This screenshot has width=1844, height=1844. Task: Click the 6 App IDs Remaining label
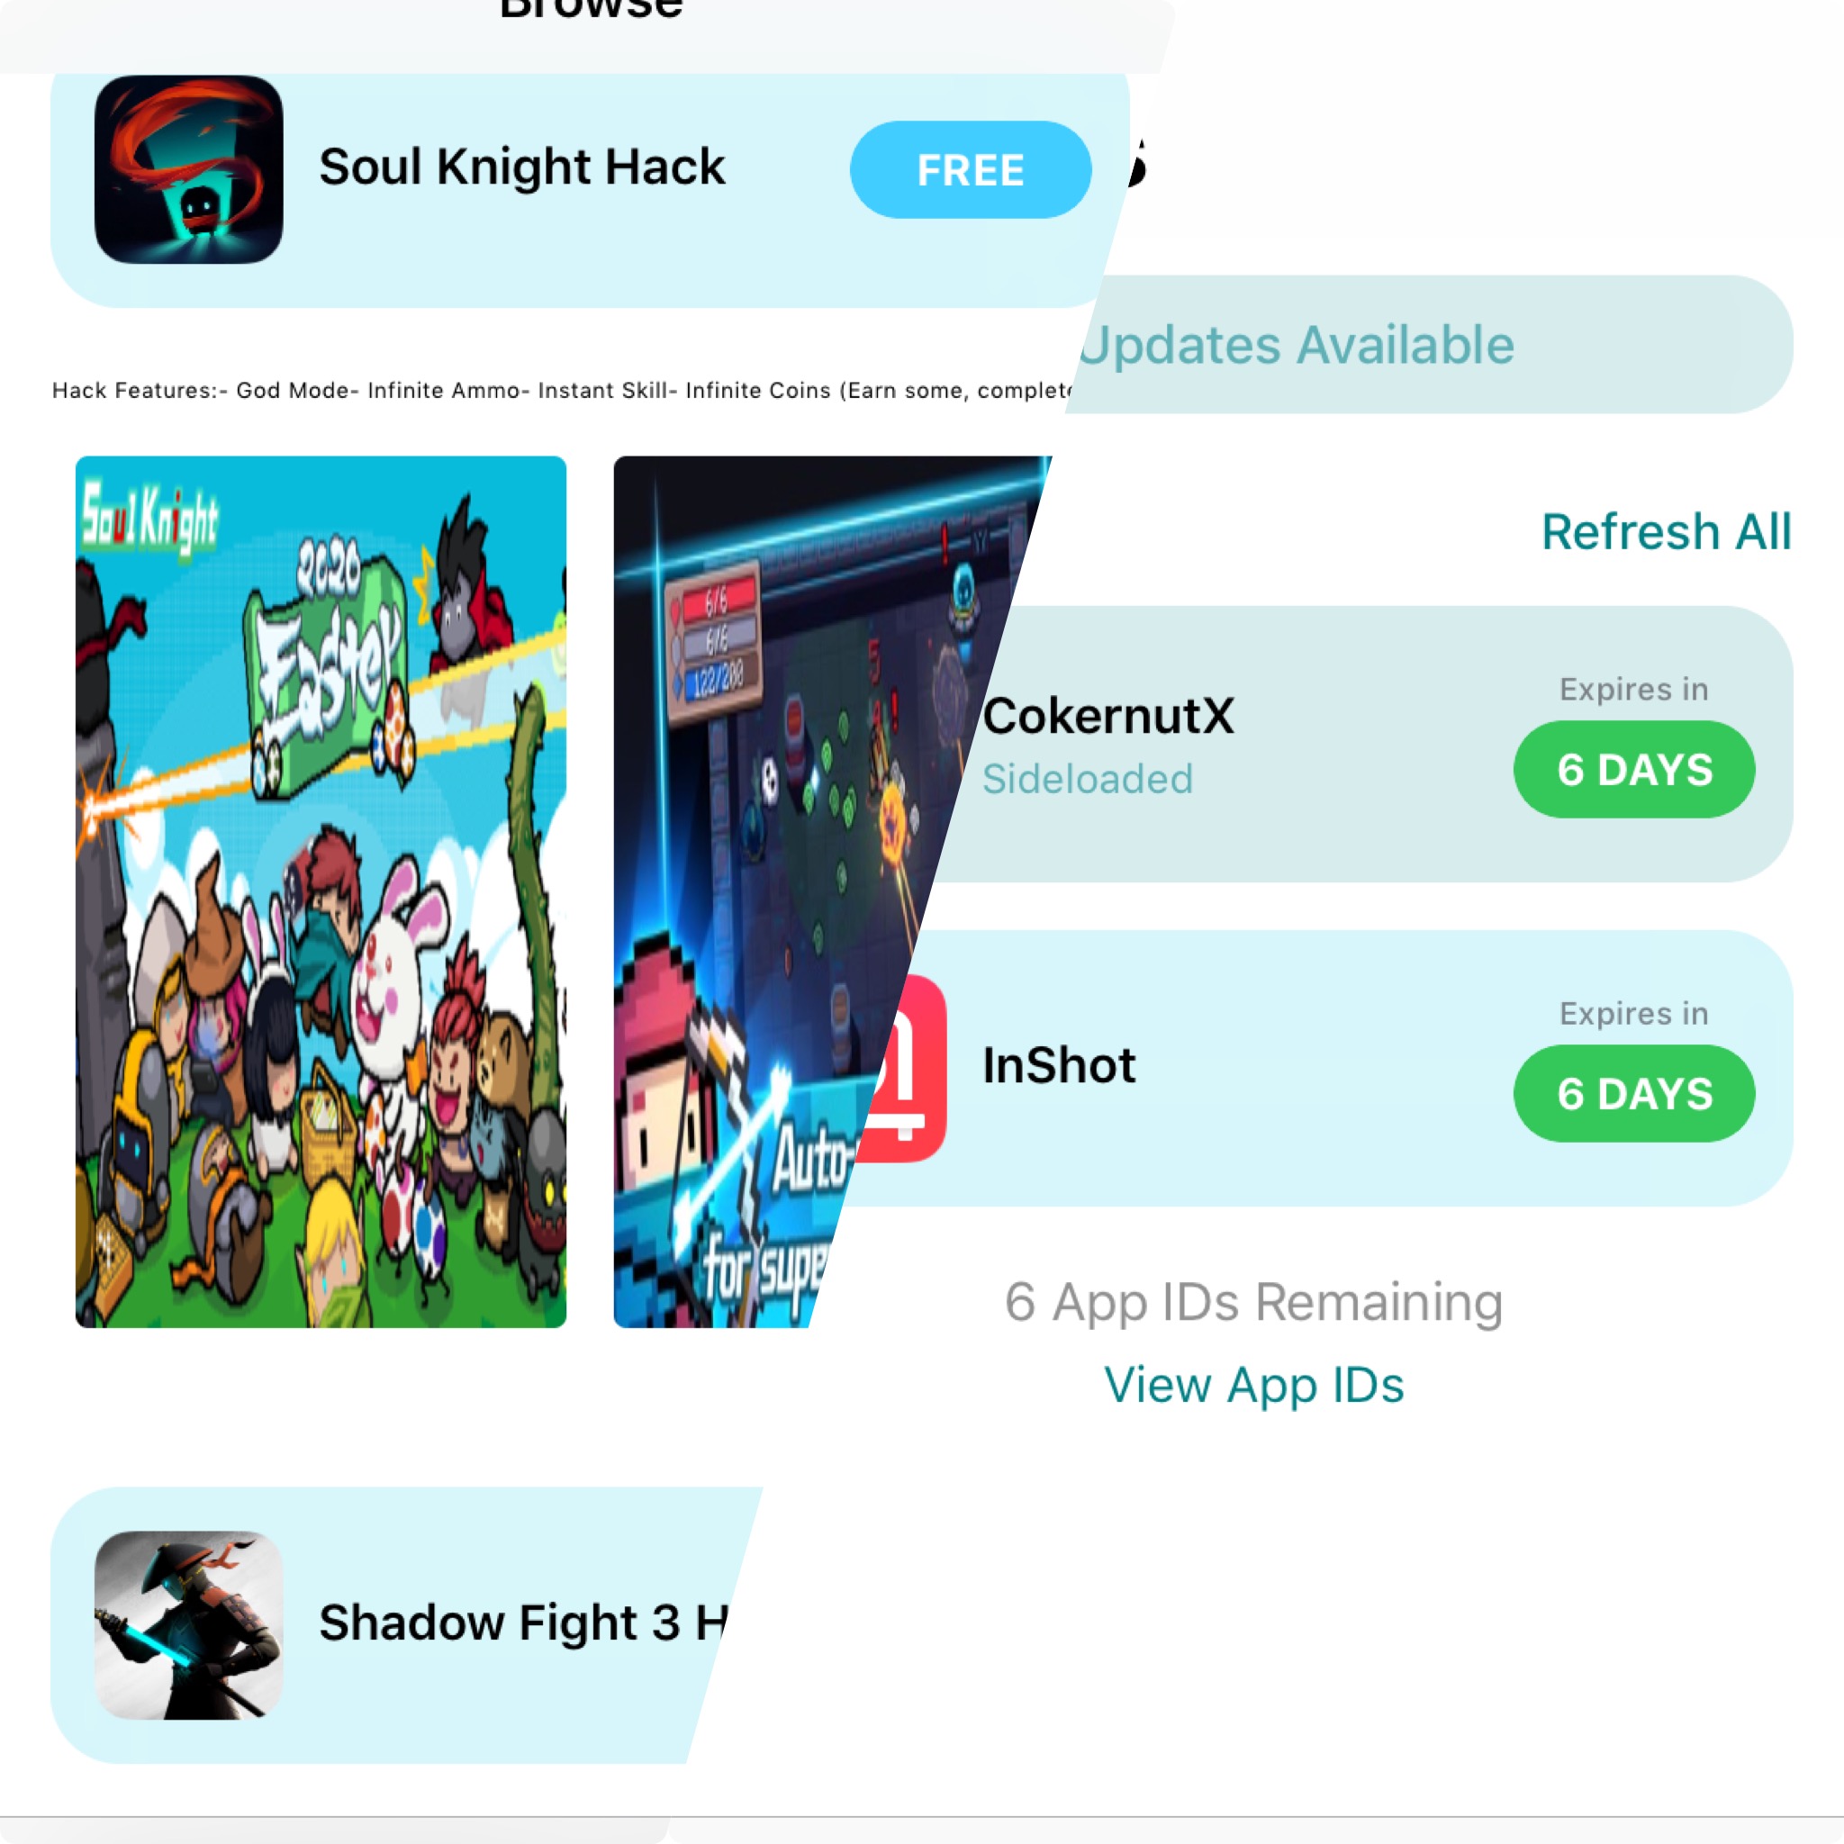[1254, 1302]
